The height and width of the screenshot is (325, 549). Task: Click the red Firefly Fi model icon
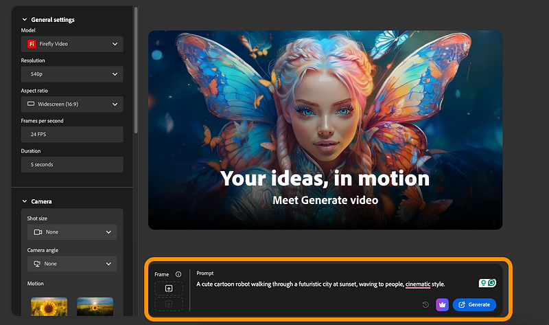click(x=31, y=44)
